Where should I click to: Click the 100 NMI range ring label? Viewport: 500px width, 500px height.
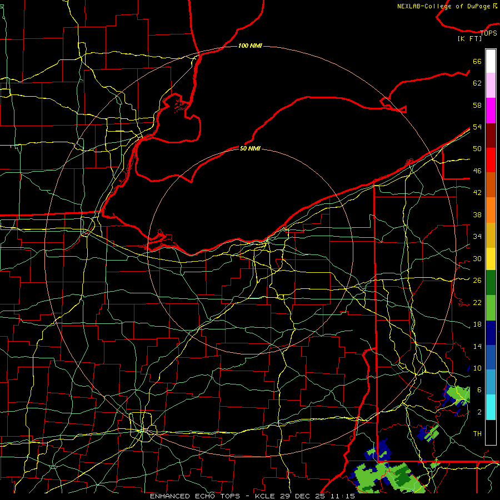[x=250, y=46]
